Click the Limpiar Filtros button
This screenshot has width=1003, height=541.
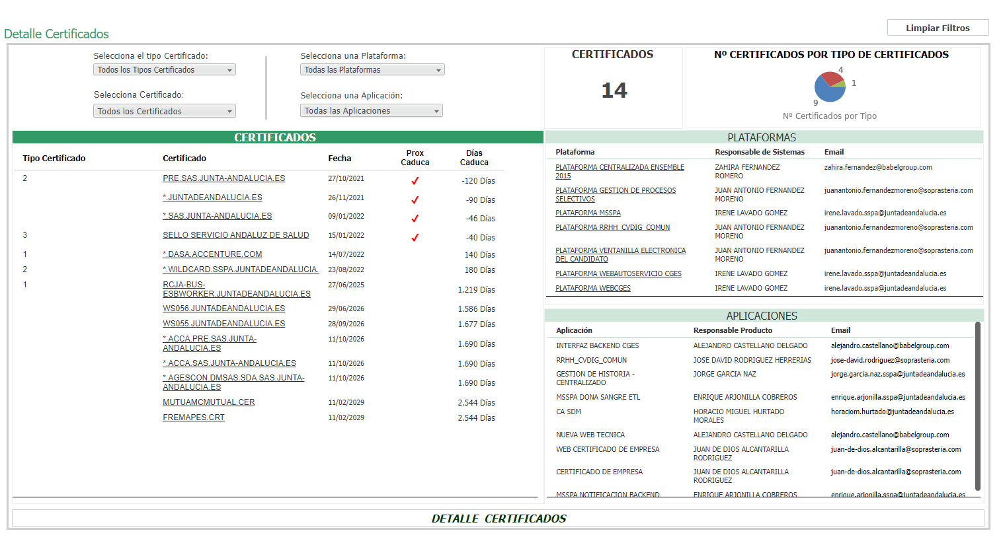938,28
